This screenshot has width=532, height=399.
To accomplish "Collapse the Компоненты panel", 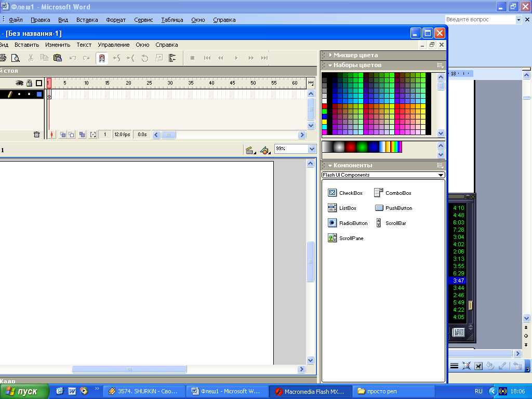I will pos(330,166).
